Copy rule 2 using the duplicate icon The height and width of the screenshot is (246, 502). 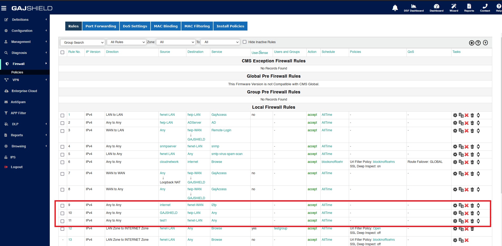pos(461,123)
